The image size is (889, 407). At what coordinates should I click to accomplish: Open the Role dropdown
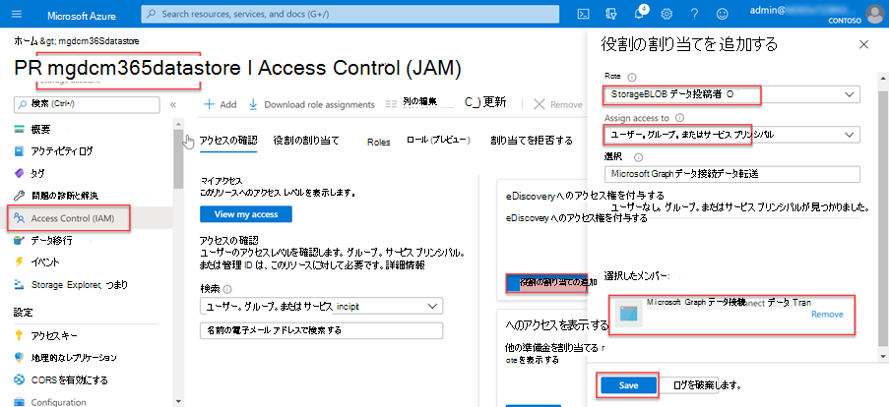pyautogui.click(x=731, y=94)
